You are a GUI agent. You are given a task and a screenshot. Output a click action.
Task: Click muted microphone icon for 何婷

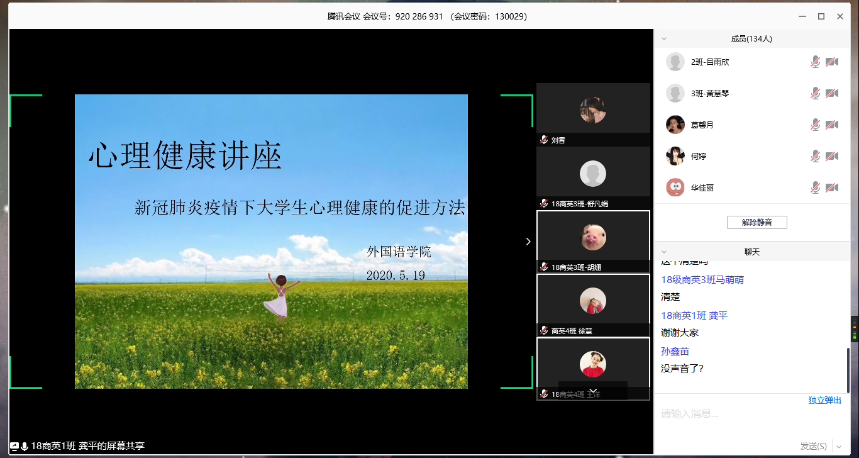coord(815,155)
